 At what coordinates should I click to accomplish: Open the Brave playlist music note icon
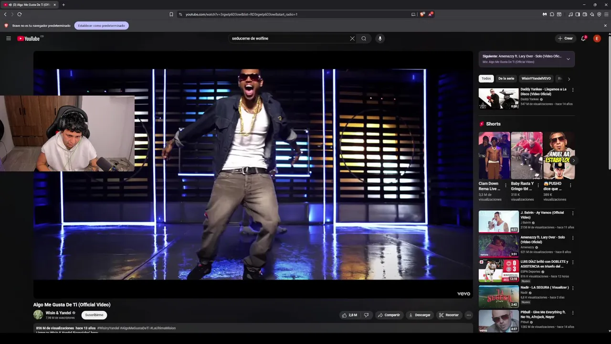tap(570, 14)
